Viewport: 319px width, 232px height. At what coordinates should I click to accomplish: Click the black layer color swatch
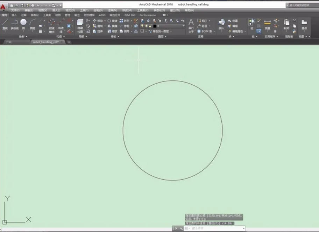click(x=154, y=26)
